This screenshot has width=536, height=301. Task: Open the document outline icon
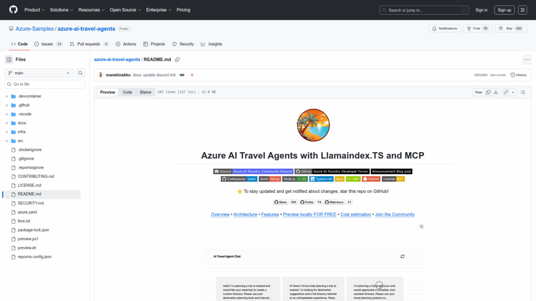(523, 92)
